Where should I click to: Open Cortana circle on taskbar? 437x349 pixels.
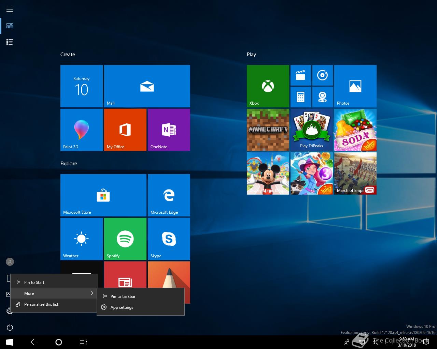[x=59, y=342]
